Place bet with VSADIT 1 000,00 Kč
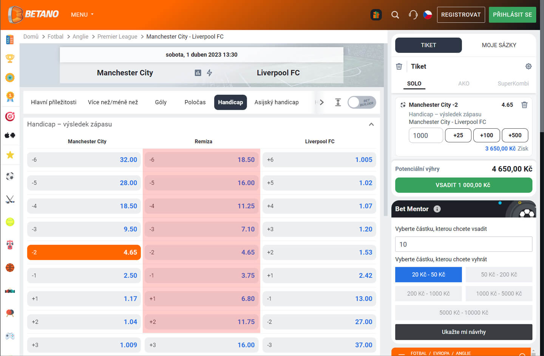Screen dimensions: 544x356 tap(464, 185)
